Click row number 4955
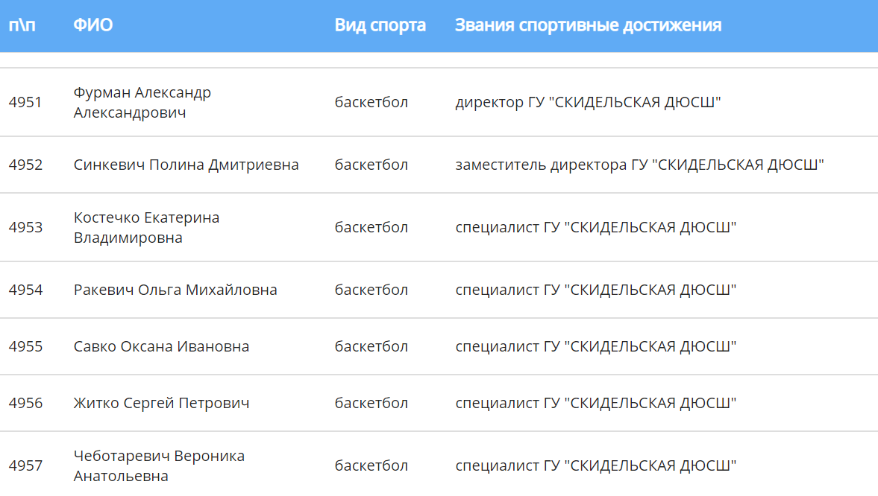Image resolution: width=878 pixels, height=496 pixels. (25, 346)
